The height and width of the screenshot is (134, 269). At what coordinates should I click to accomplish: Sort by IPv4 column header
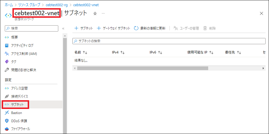click(118, 52)
